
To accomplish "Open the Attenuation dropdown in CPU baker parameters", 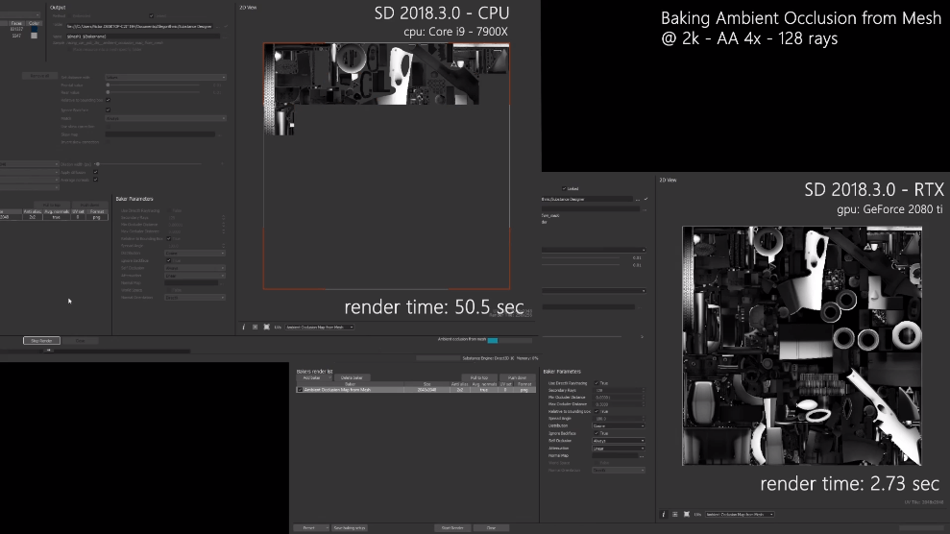I will 194,276.
